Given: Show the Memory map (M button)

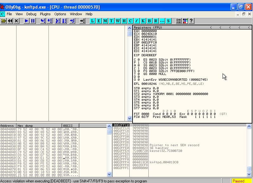Looking at the screenshot, I should (105, 21).
